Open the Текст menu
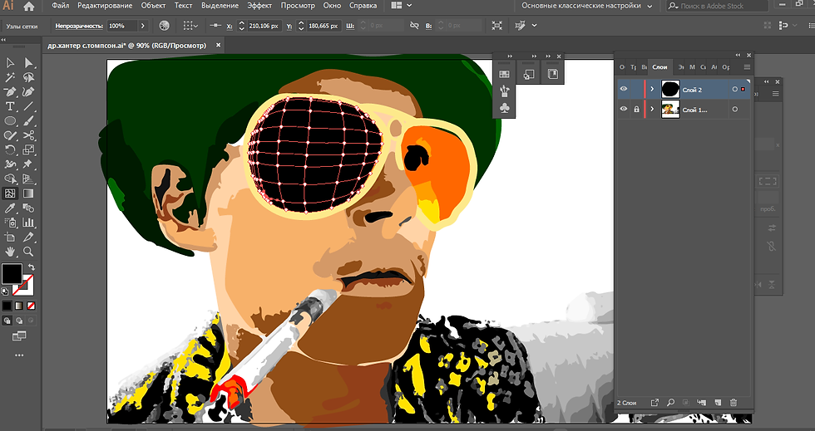The height and width of the screenshot is (431, 815). pos(183,6)
